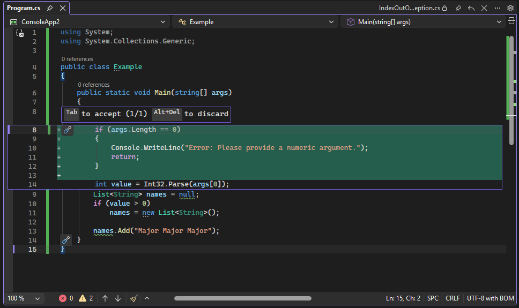Go to the previous issue with up arrow

coord(105,298)
